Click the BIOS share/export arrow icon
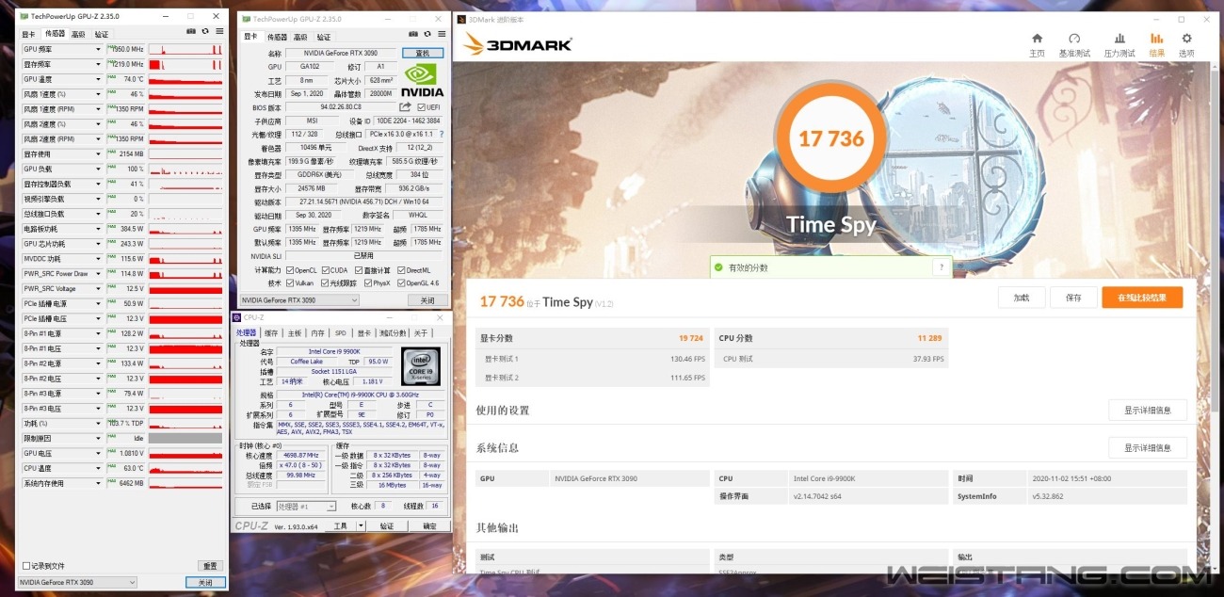The width and height of the screenshot is (1224, 597). click(405, 107)
